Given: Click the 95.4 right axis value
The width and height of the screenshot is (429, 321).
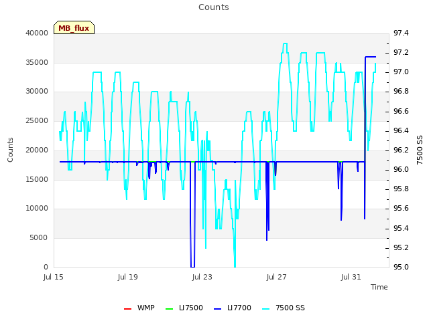Looking at the screenshot, I should click(x=401, y=228).
